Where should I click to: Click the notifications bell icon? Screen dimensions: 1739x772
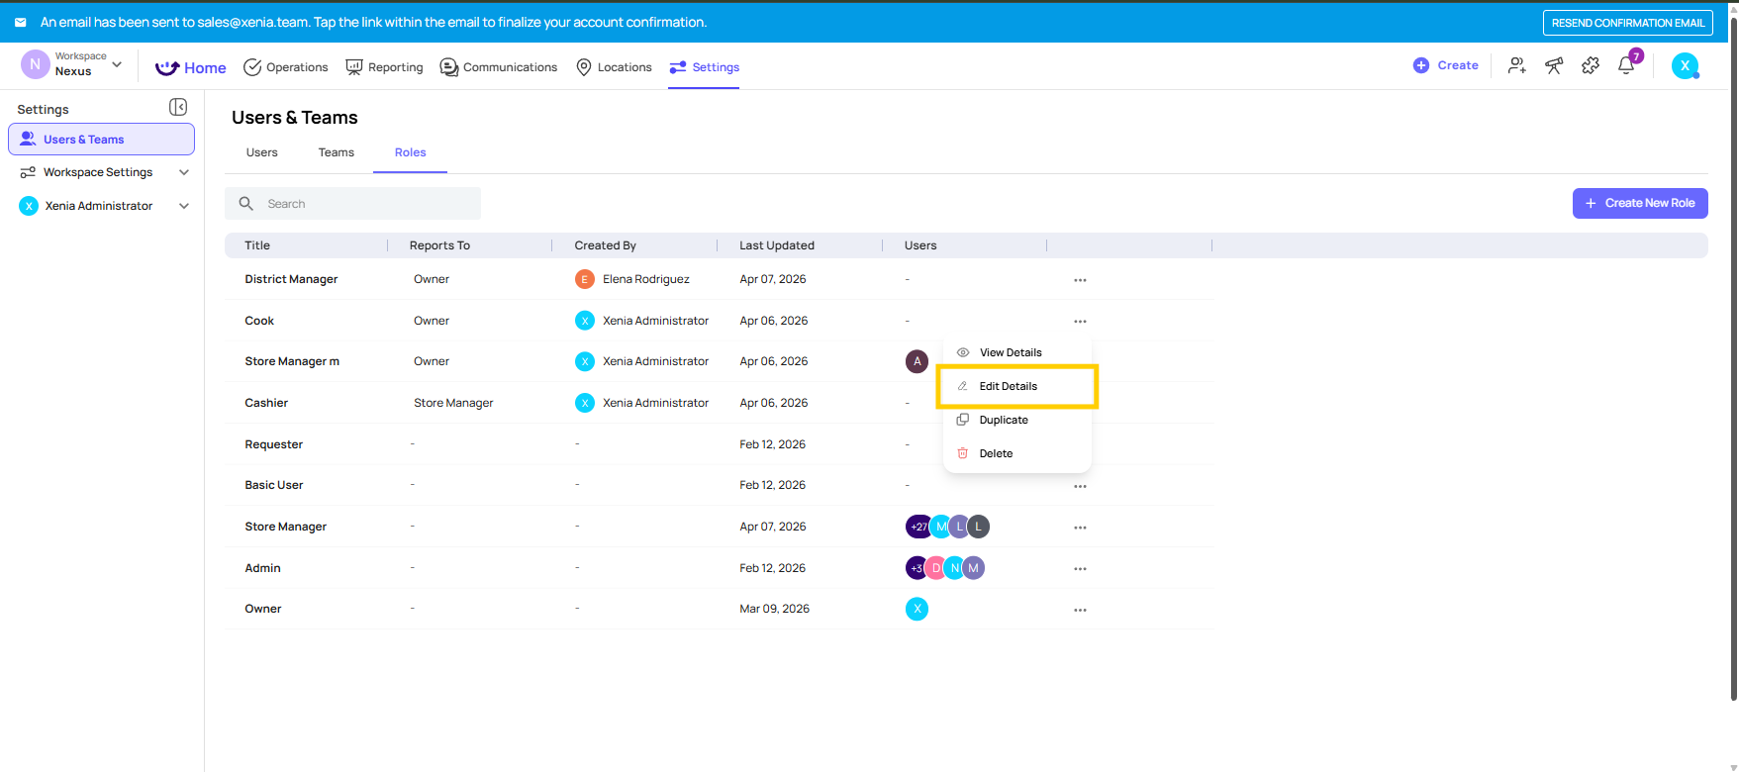click(x=1626, y=66)
